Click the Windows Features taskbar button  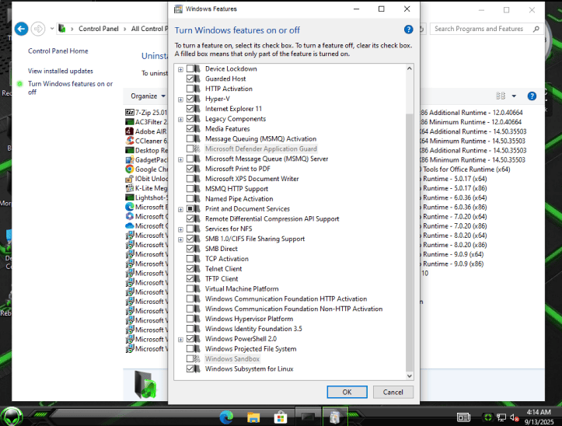335,417
